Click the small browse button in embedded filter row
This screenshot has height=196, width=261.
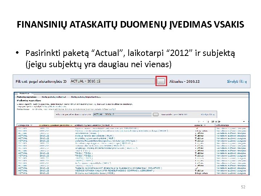(156, 114)
